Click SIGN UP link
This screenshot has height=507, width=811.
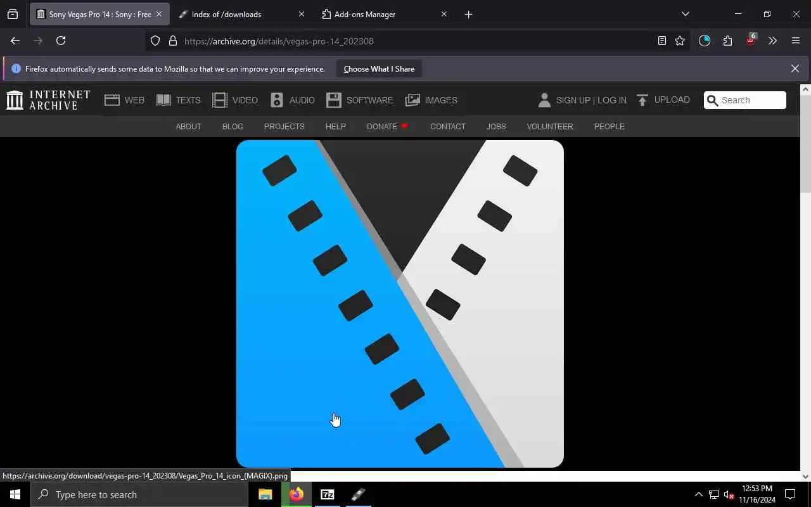[x=573, y=100]
